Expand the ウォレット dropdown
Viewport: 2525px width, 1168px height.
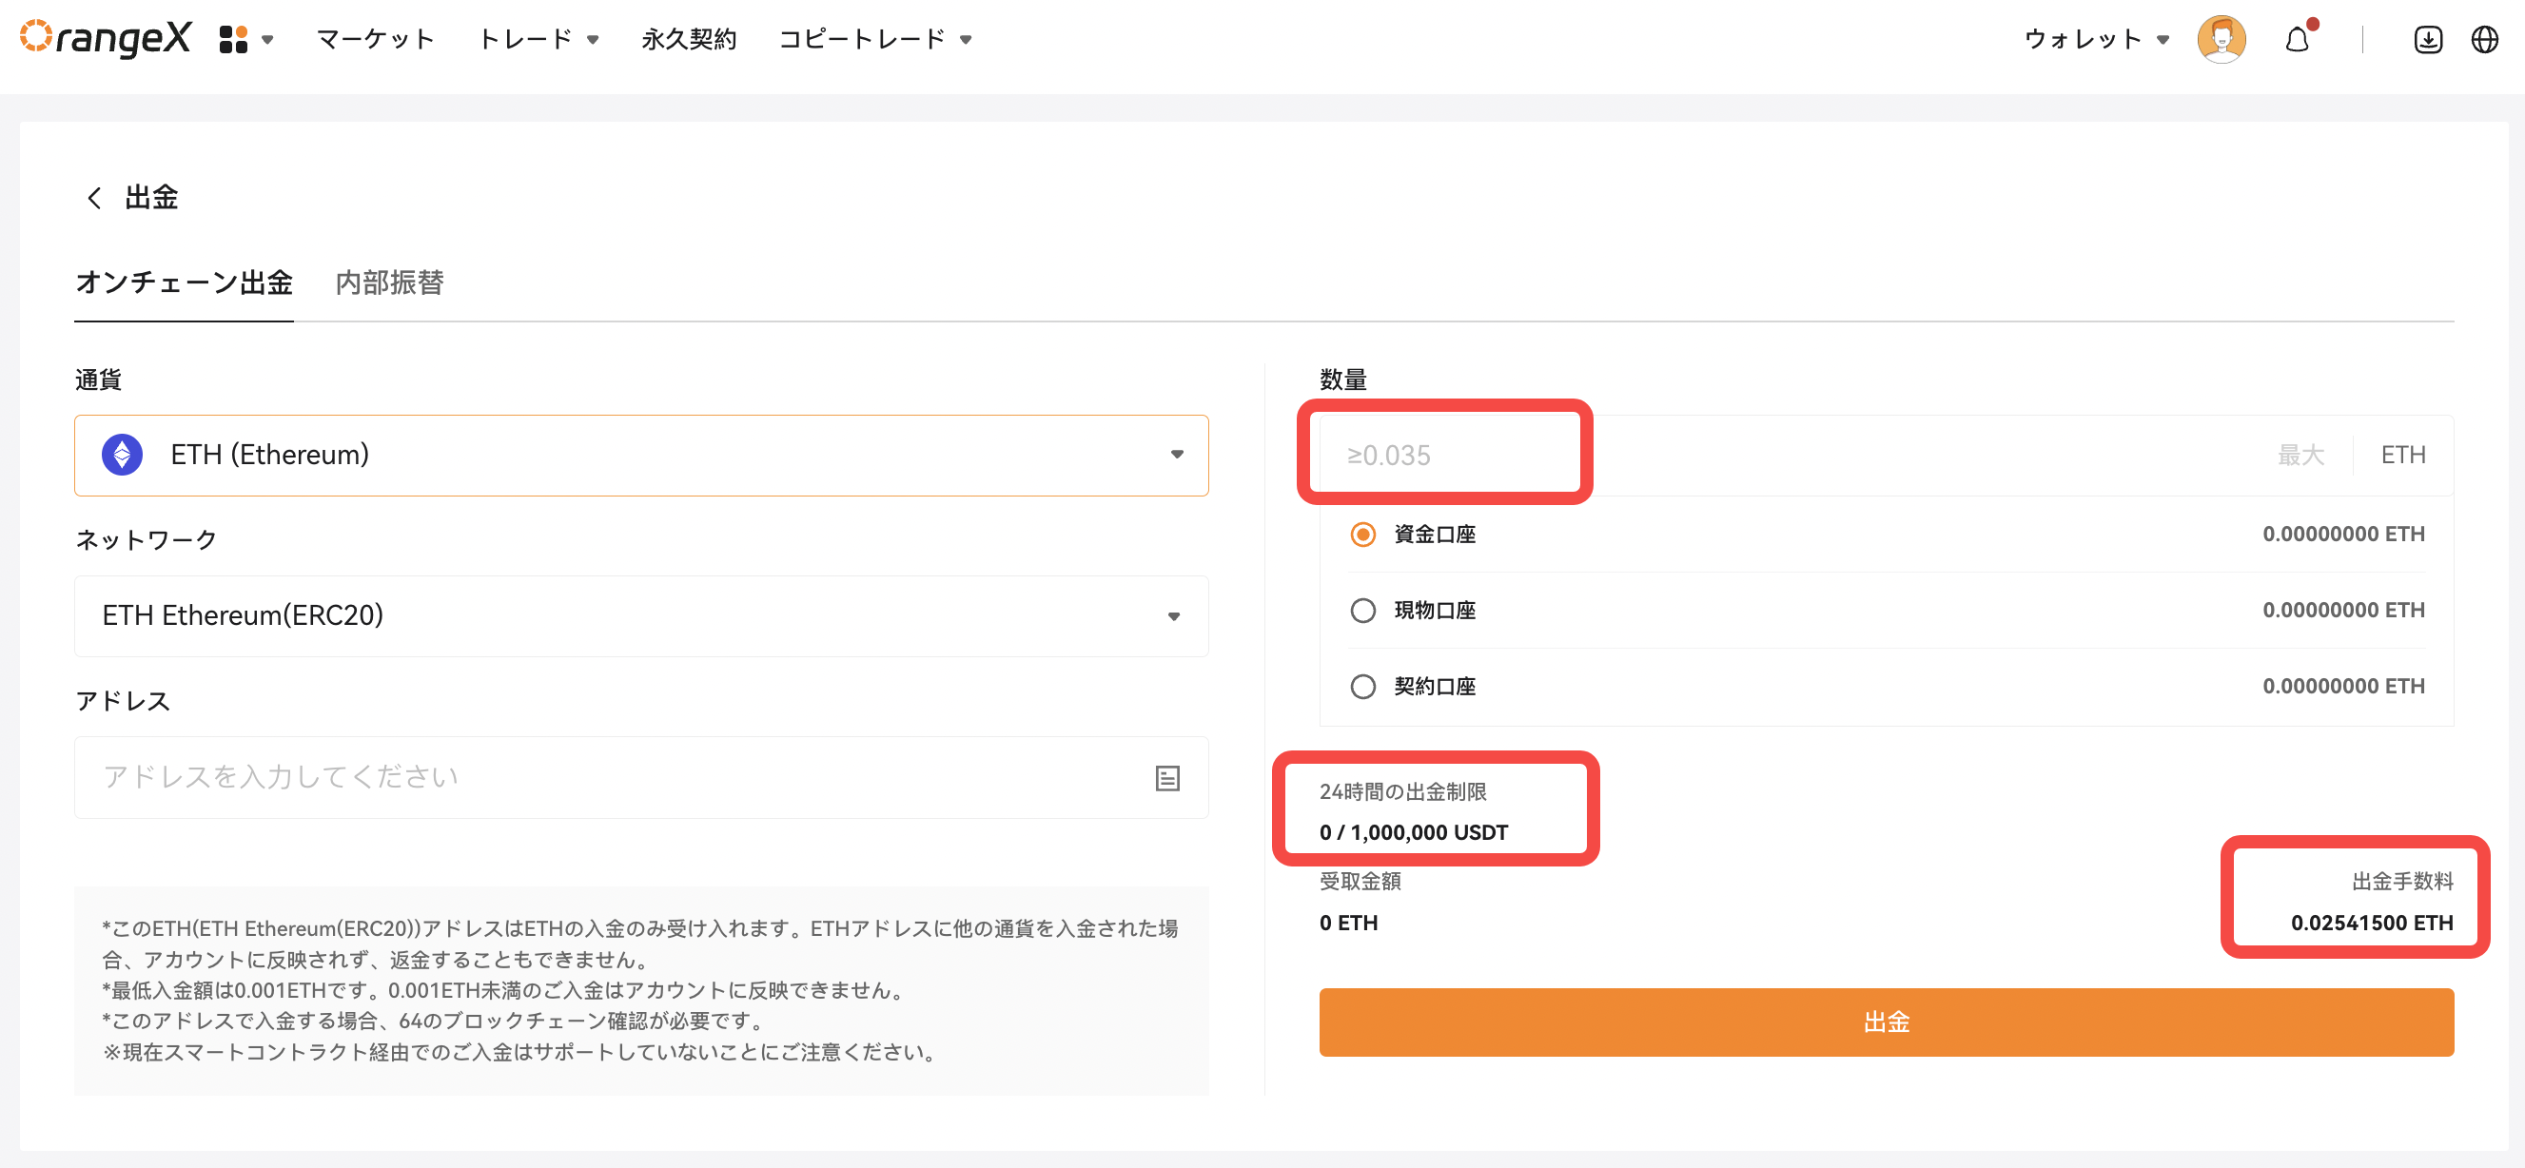[x=2097, y=39]
